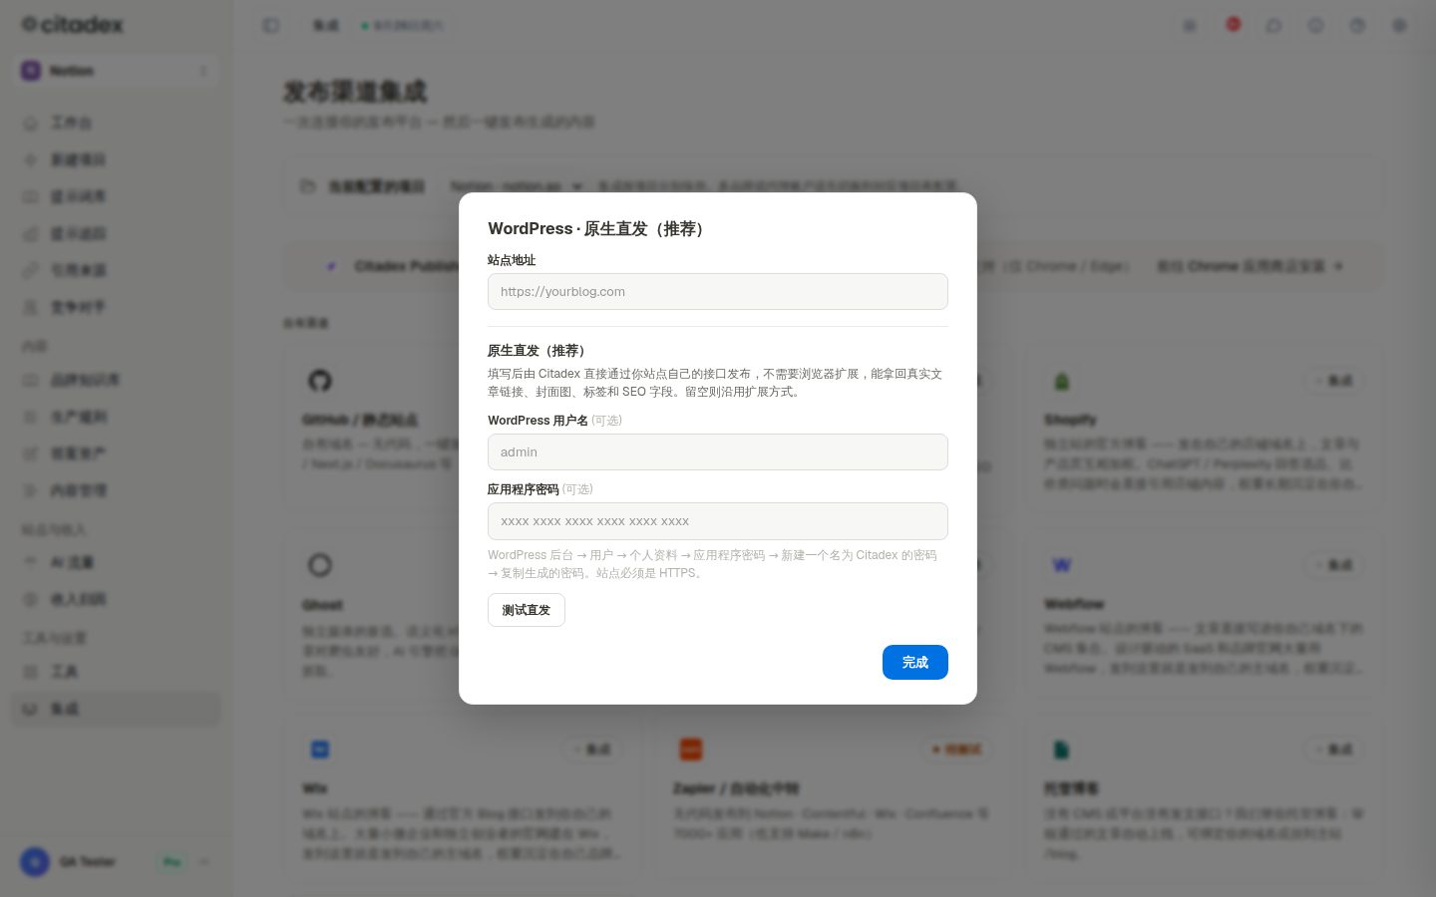Open 内容管理 in the sidebar
The image size is (1436, 897).
click(116, 490)
